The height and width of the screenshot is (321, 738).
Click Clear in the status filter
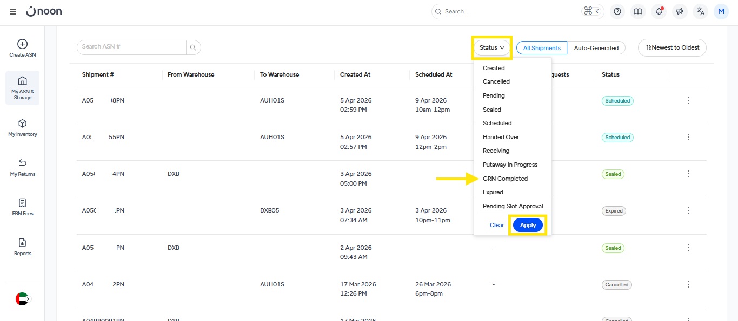496,225
